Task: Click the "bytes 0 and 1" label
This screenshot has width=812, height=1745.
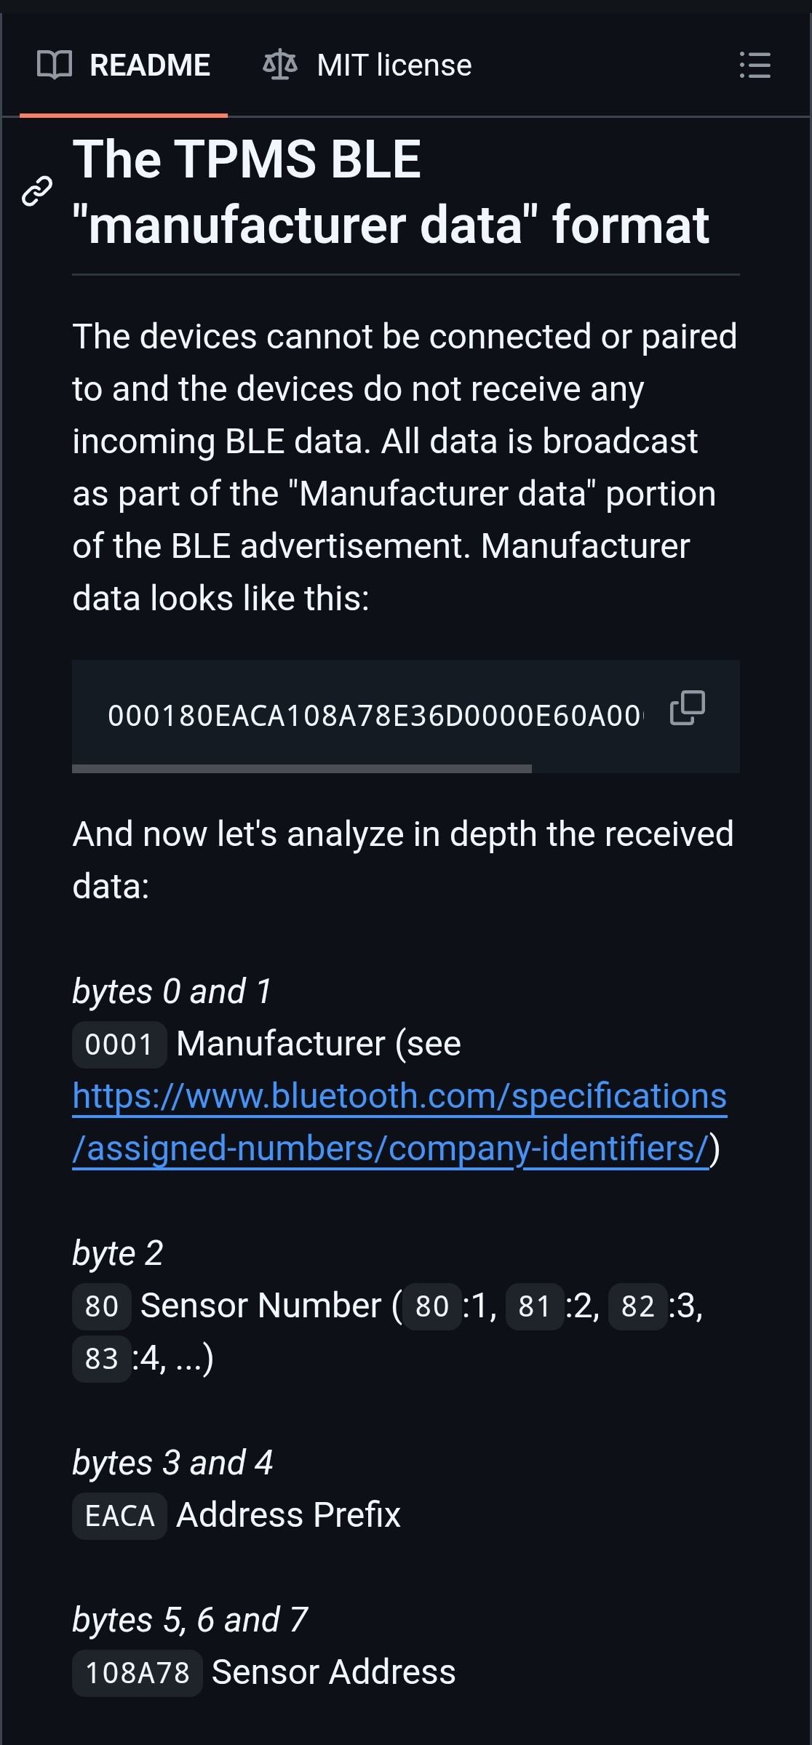Action: click(172, 991)
